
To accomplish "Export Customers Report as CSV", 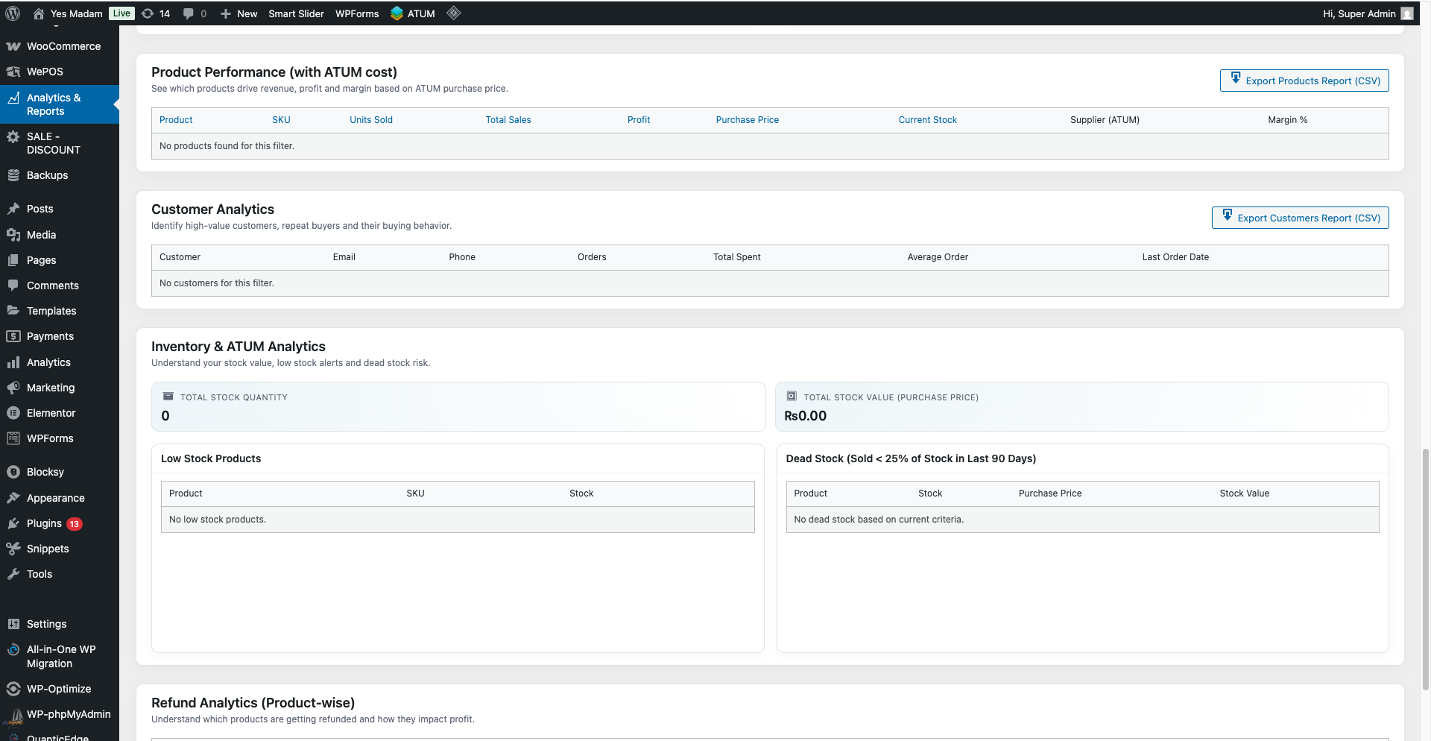I will (1300, 218).
